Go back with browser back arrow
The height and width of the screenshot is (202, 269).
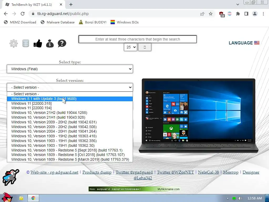[x=6, y=14]
